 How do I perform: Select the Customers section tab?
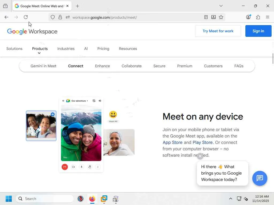pos(213,66)
